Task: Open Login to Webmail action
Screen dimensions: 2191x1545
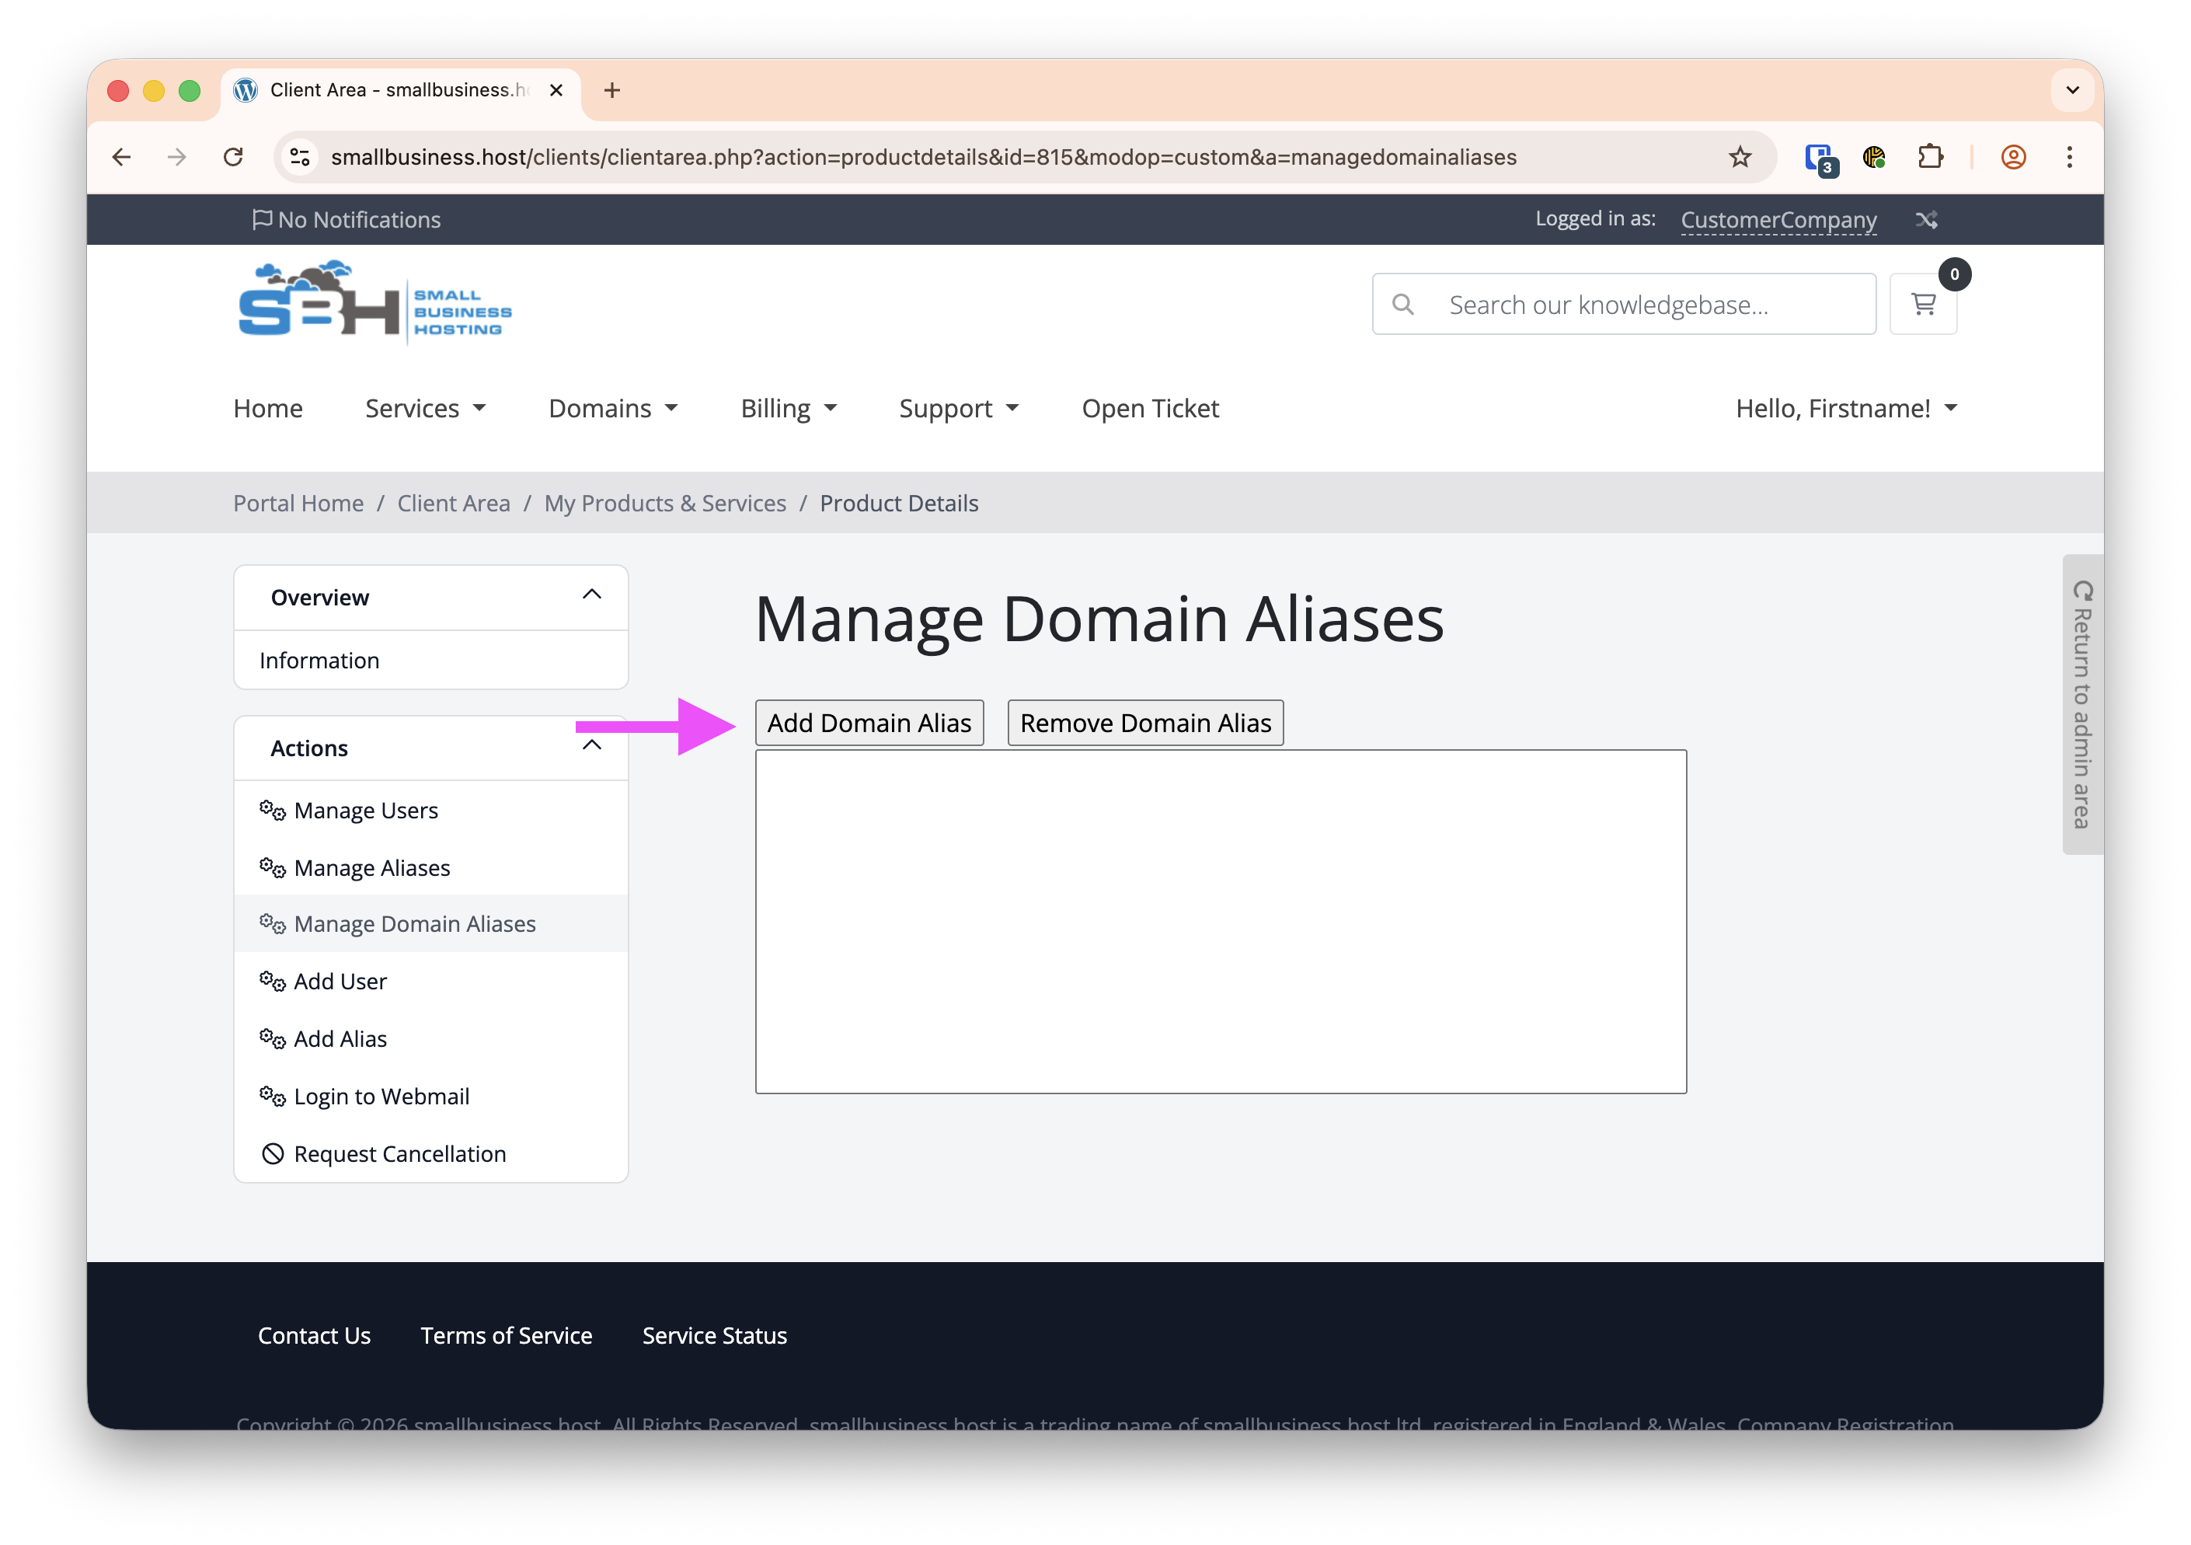Action: click(381, 1097)
